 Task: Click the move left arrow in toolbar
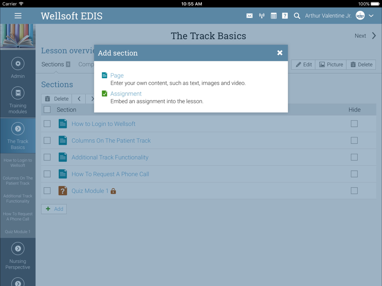(x=79, y=99)
